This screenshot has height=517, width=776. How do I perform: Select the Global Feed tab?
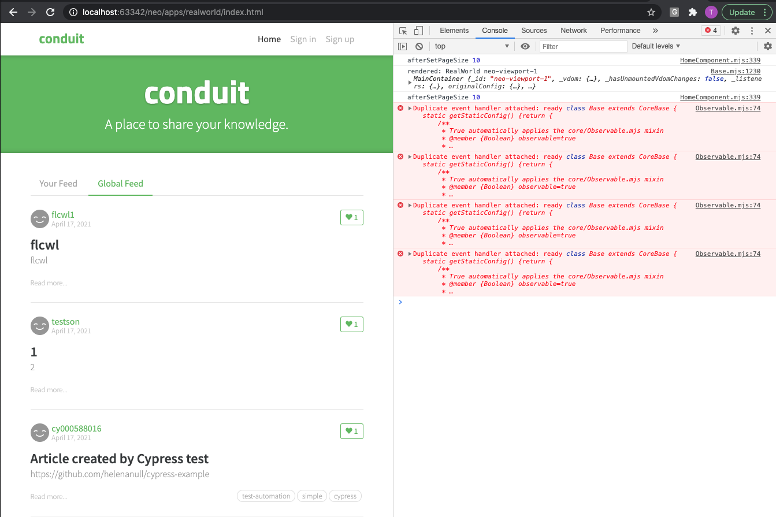point(120,183)
